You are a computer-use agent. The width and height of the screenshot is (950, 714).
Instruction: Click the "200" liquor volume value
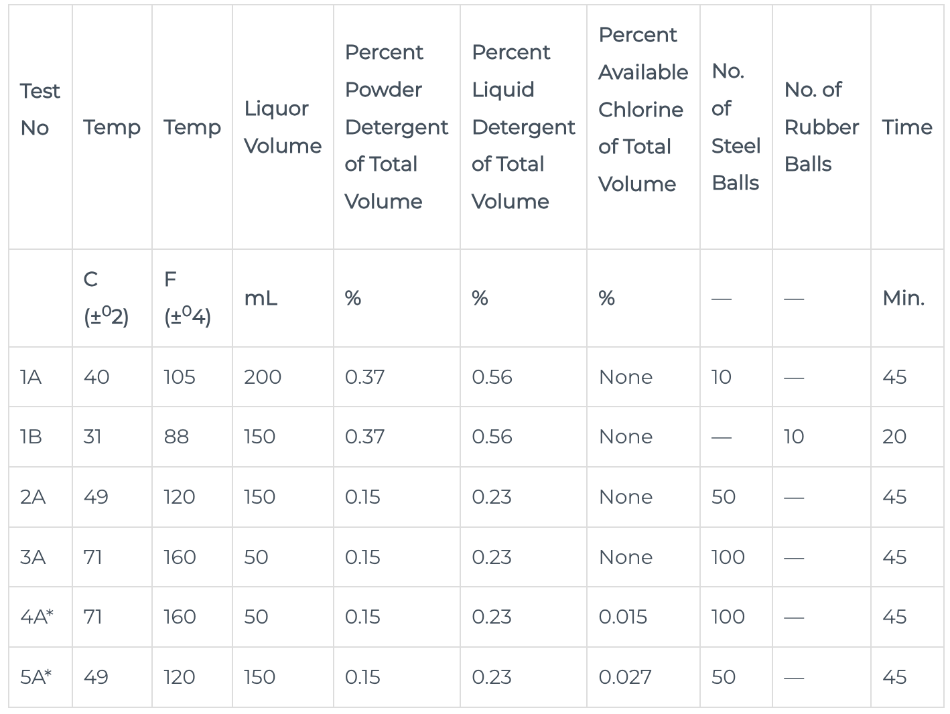tap(262, 377)
